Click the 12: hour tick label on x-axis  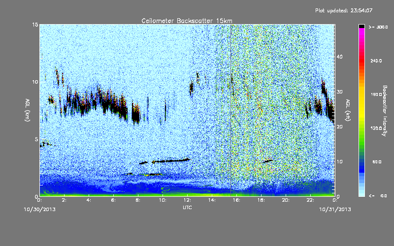[187, 200]
